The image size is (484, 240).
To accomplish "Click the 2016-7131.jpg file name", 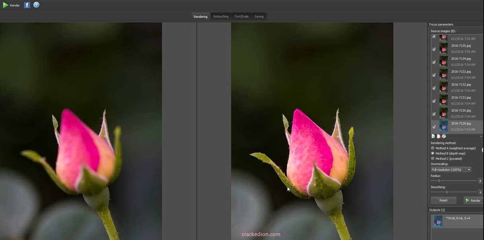I will point(461,98).
